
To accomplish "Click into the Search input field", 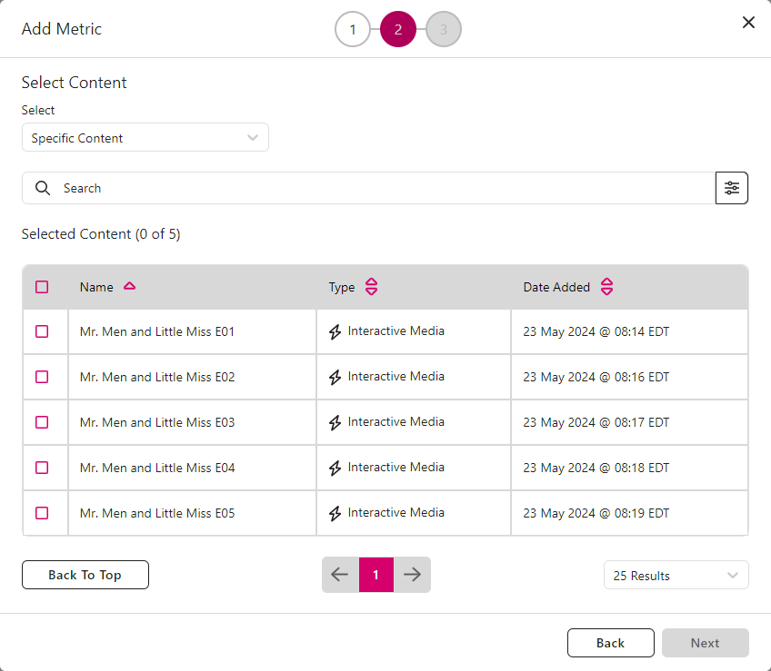I will pos(382,188).
